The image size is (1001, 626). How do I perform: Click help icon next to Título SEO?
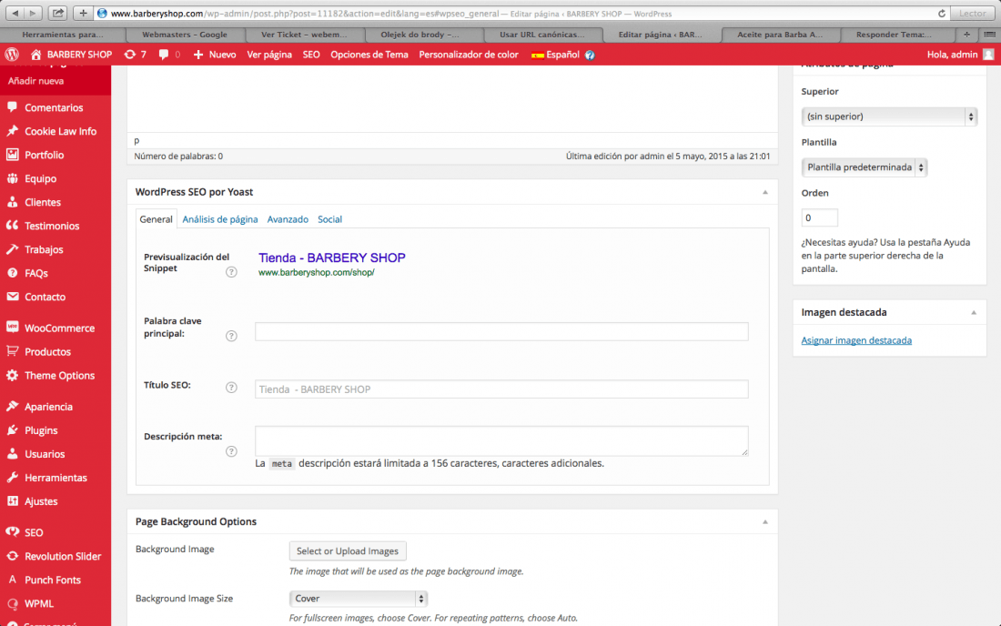pos(231,388)
